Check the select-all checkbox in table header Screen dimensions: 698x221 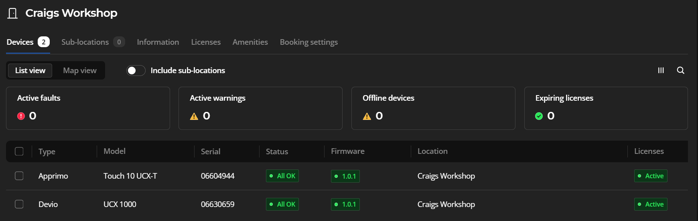(19, 151)
